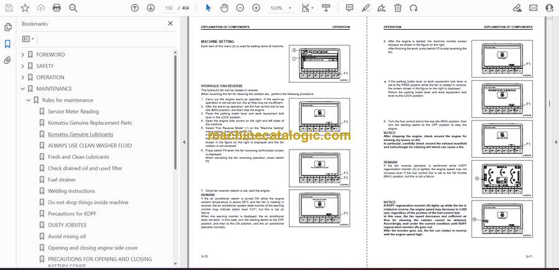Toggle the Bookmarks panel icon
This screenshot has height=270, width=559.
[7, 44]
